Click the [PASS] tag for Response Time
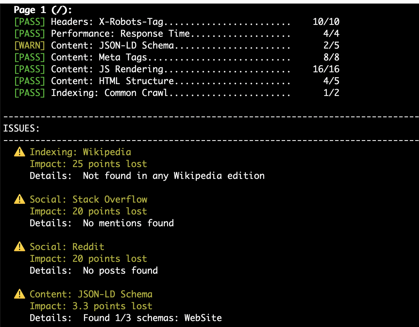Screen dimensions: 419x327 30,33
